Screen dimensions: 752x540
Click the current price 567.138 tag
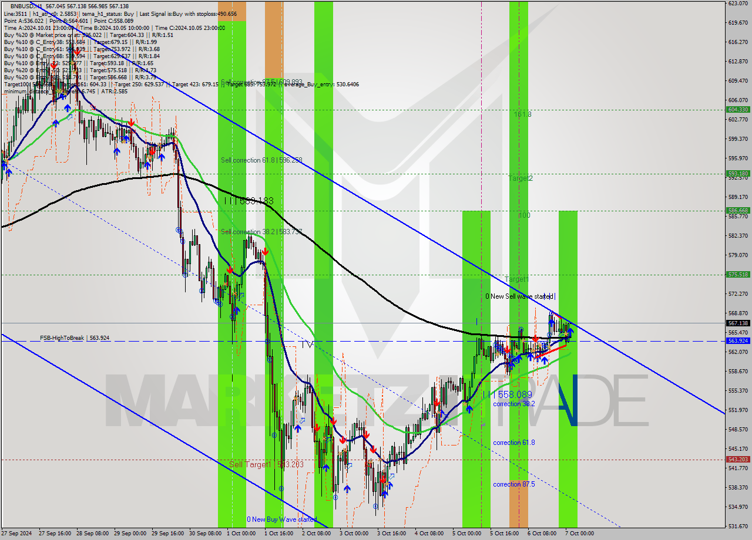[738, 323]
